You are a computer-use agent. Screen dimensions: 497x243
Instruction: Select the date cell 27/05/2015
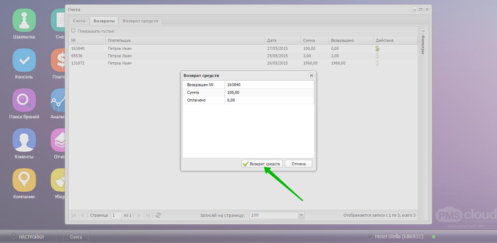(x=277, y=48)
